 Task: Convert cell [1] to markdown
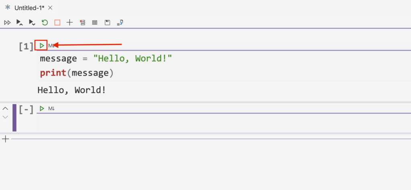51,46
